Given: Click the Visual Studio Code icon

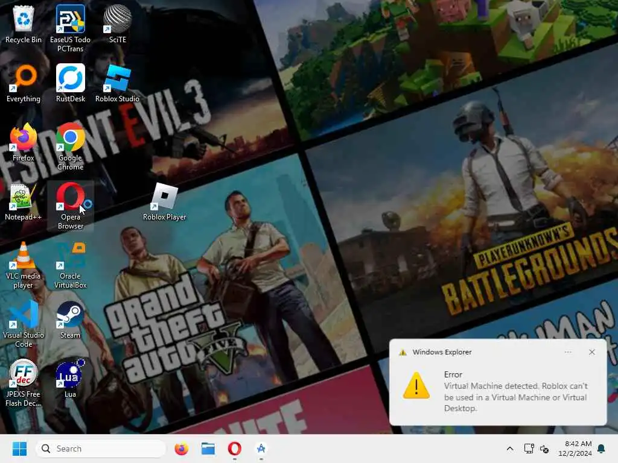Looking at the screenshot, I should coord(24,324).
